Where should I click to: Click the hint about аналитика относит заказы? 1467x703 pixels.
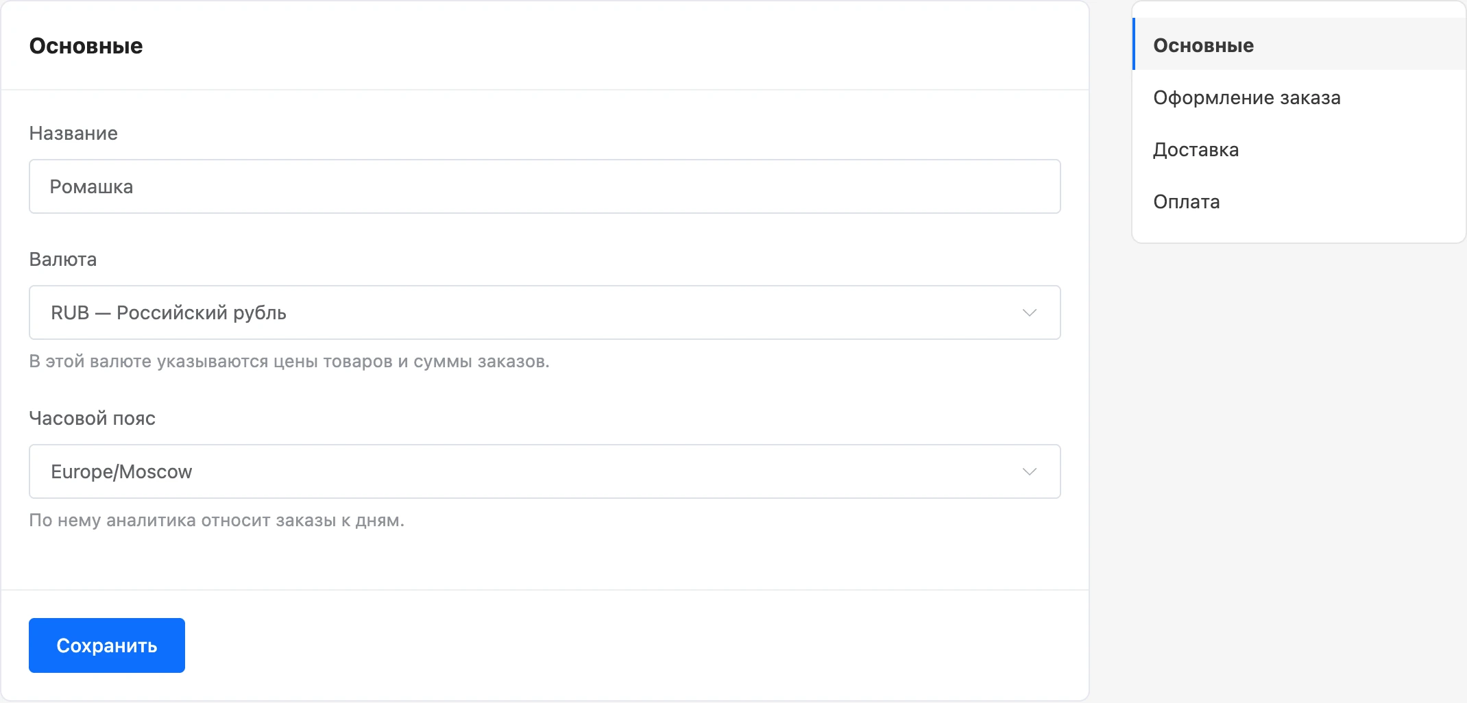[x=217, y=520]
